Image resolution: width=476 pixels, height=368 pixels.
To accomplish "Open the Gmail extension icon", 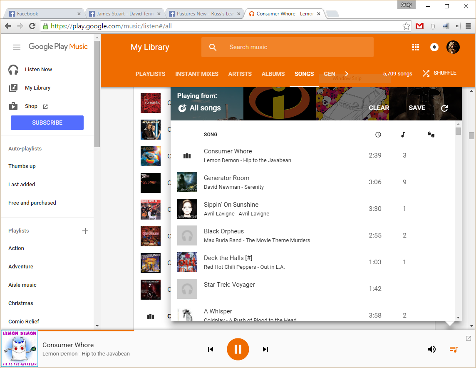I will 419,26.
